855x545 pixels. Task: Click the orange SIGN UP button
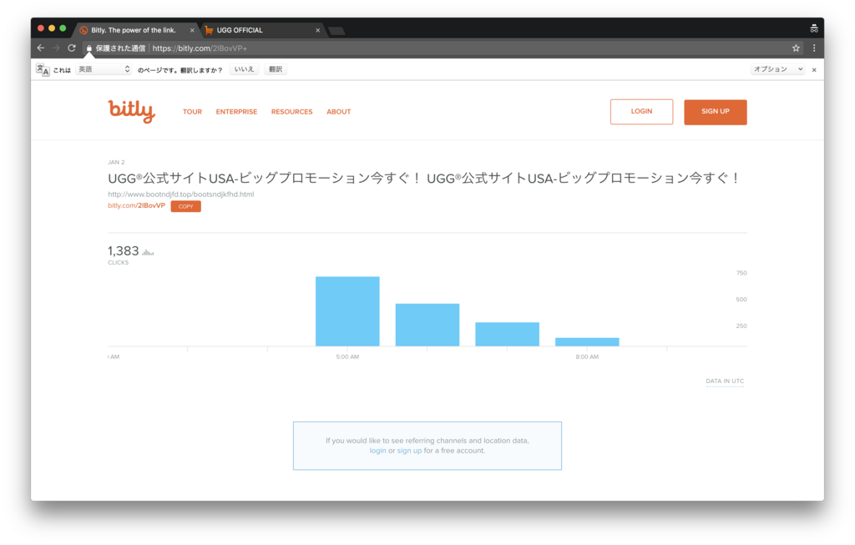[716, 112]
